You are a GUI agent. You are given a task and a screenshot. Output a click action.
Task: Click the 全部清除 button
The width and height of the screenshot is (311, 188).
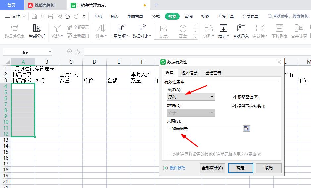point(212,168)
